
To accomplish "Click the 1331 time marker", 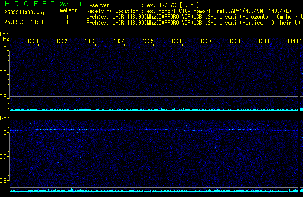I will (33, 42).
